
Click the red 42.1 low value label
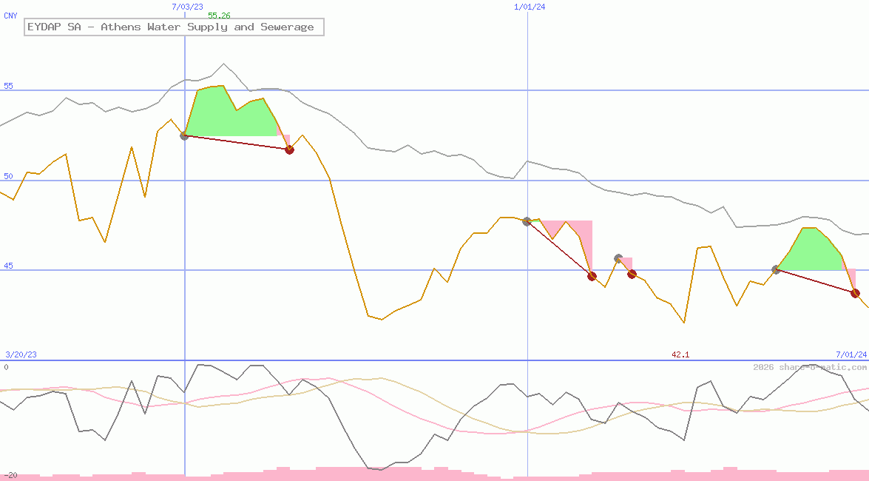[x=680, y=354]
